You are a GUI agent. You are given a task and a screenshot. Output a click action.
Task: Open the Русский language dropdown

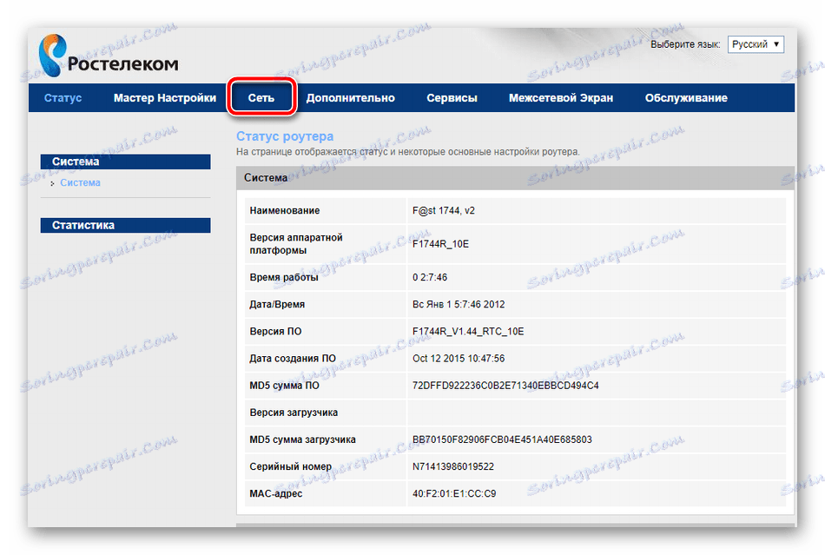(x=754, y=43)
